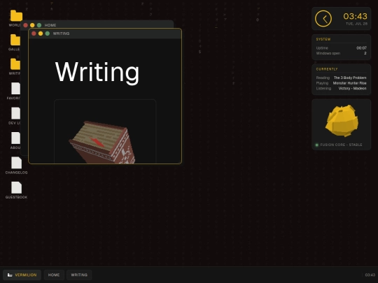The height and width of the screenshot is (283, 378).
Task: Click the 3D book model thumbnail in Writing
Action: [x=105, y=131]
